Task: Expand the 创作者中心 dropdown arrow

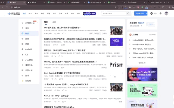Action: click(146, 14)
